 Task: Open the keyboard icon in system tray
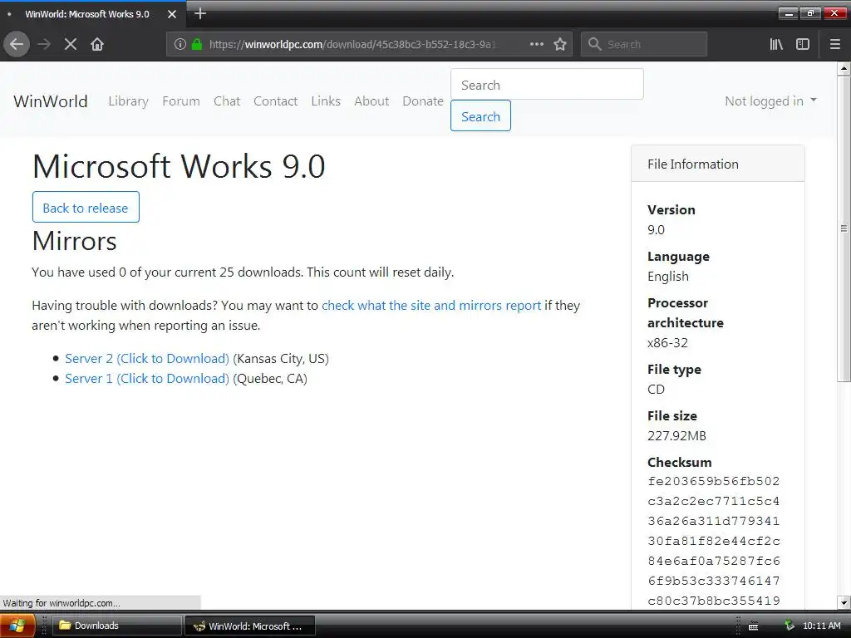coord(753,626)
